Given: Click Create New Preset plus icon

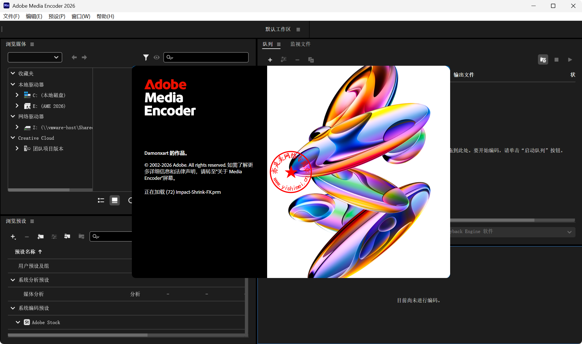Looking at the screenshot, I should coord(13,236).
